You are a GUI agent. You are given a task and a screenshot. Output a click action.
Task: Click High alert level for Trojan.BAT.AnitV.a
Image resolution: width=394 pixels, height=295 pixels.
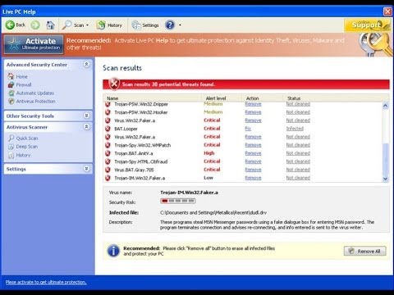[x=209, y=153]
